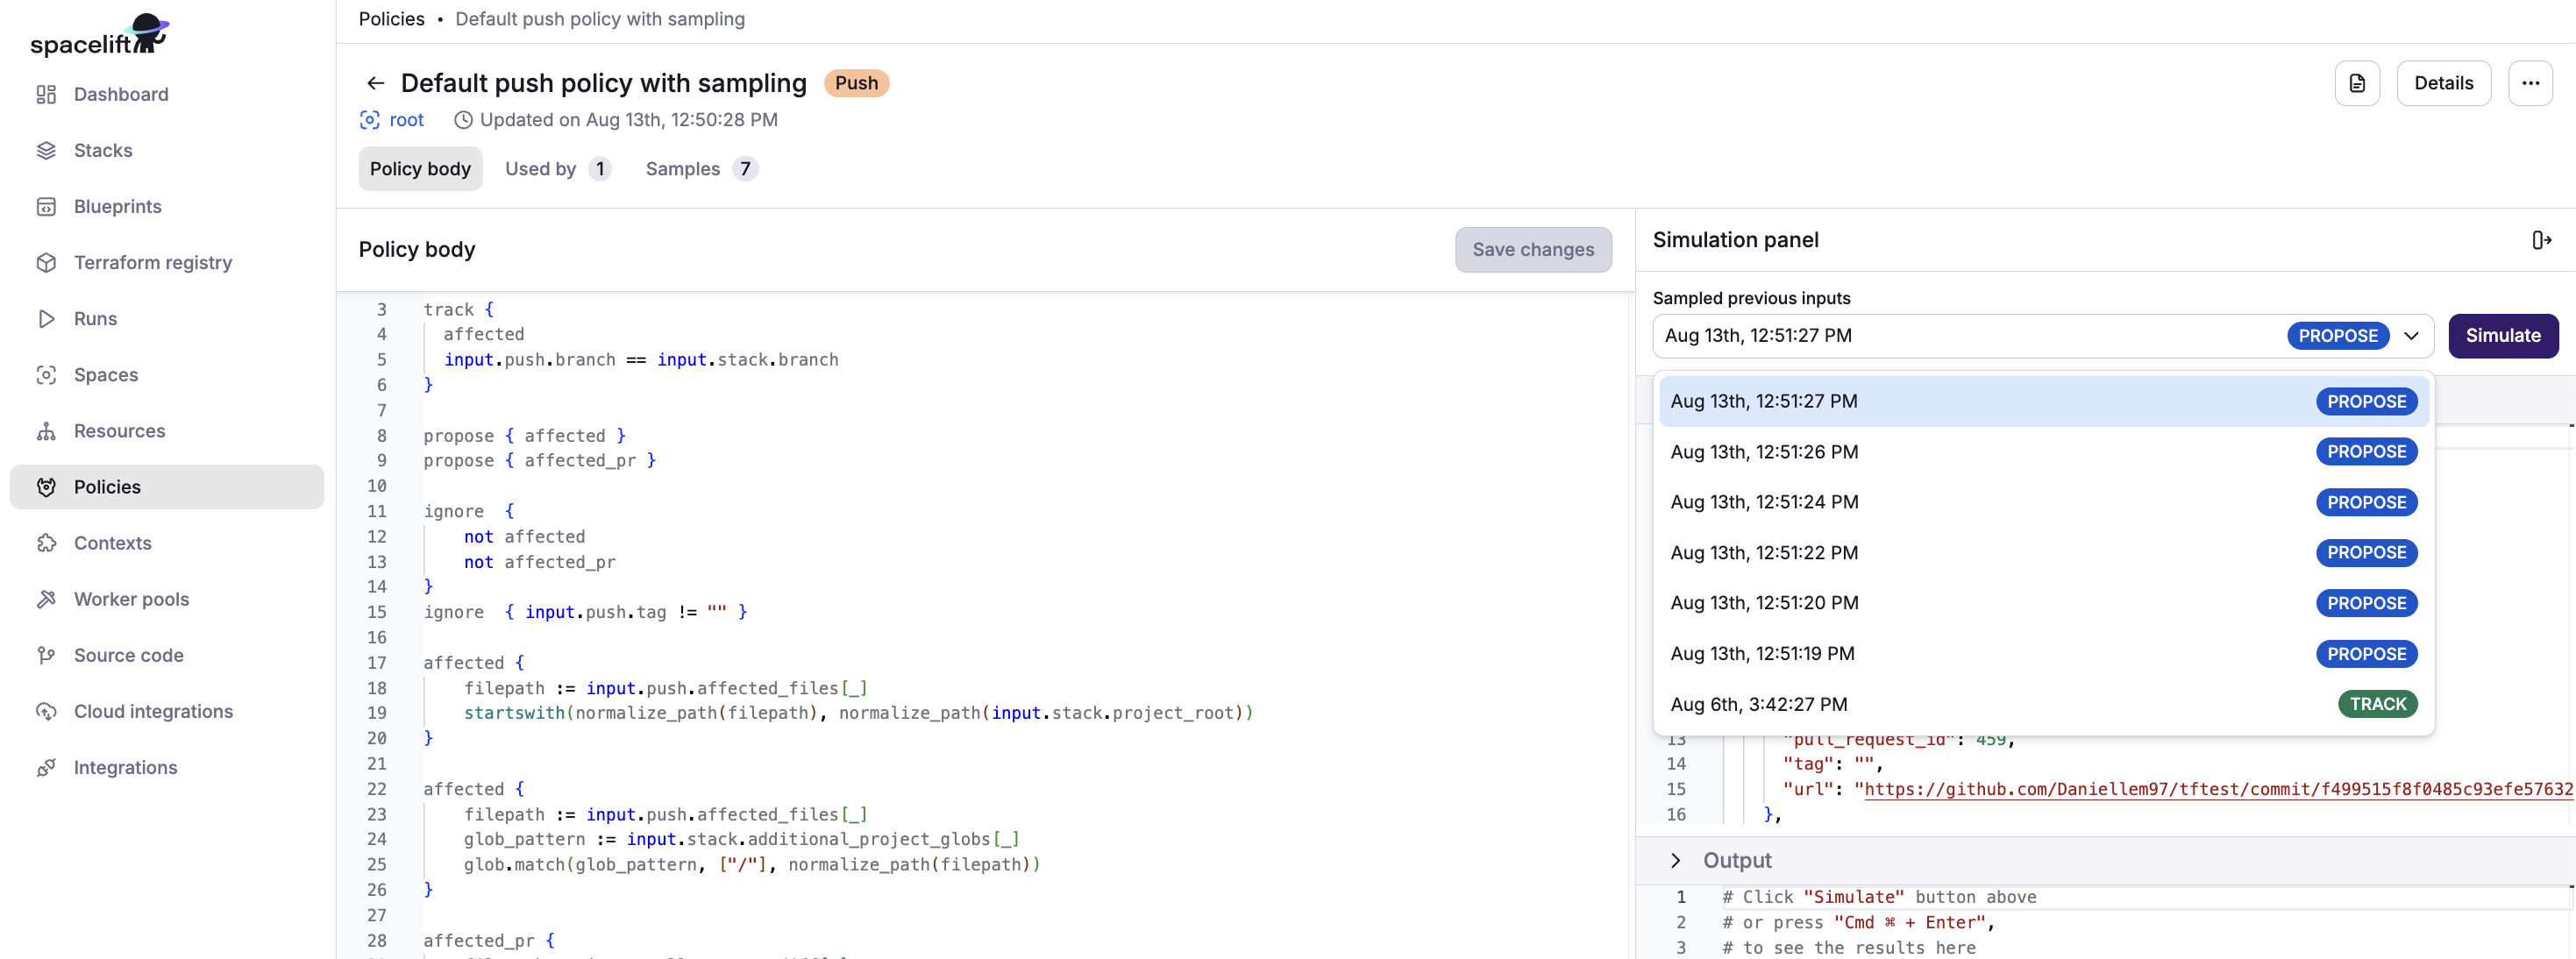Click the Save changes button
Screen dimensions: 2576x959
click(1532, 250)
